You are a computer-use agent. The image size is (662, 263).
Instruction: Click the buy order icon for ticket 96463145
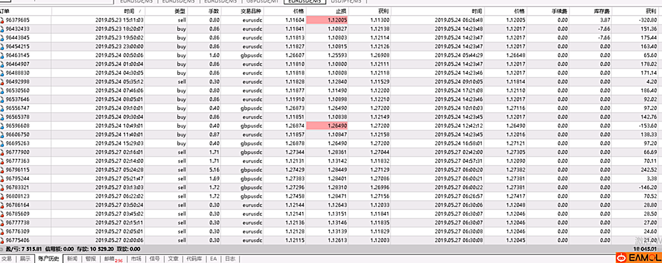[2, 55]
